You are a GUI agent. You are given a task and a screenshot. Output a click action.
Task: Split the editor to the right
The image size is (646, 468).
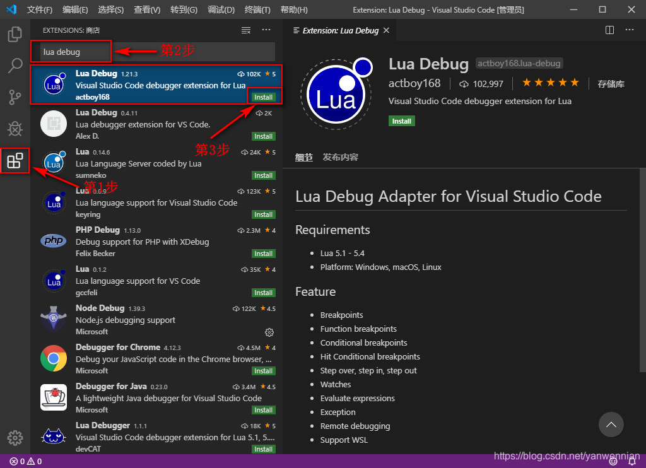pyautogui.click(x=609, y=30)
